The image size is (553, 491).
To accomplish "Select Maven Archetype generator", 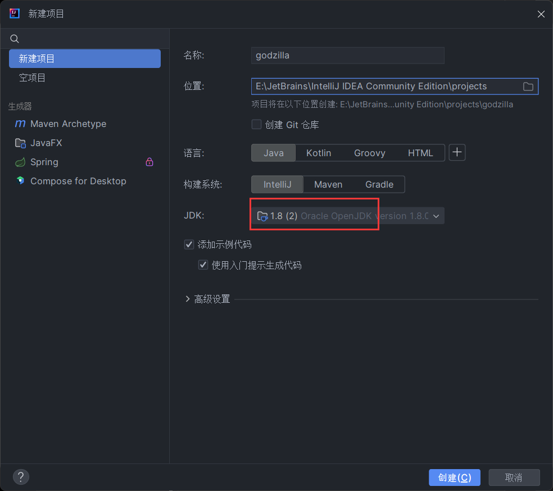I will click(85, 124).
